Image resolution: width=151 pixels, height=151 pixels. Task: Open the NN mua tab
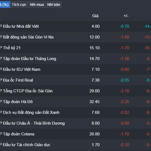coord(36,5)
